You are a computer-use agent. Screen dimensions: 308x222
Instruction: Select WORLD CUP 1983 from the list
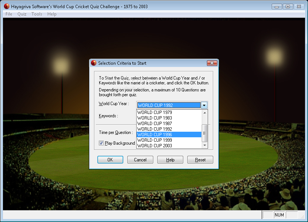169,118
